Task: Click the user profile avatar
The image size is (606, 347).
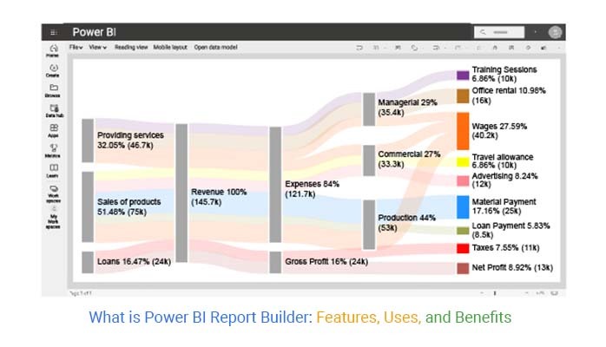Action: (555, 32)
